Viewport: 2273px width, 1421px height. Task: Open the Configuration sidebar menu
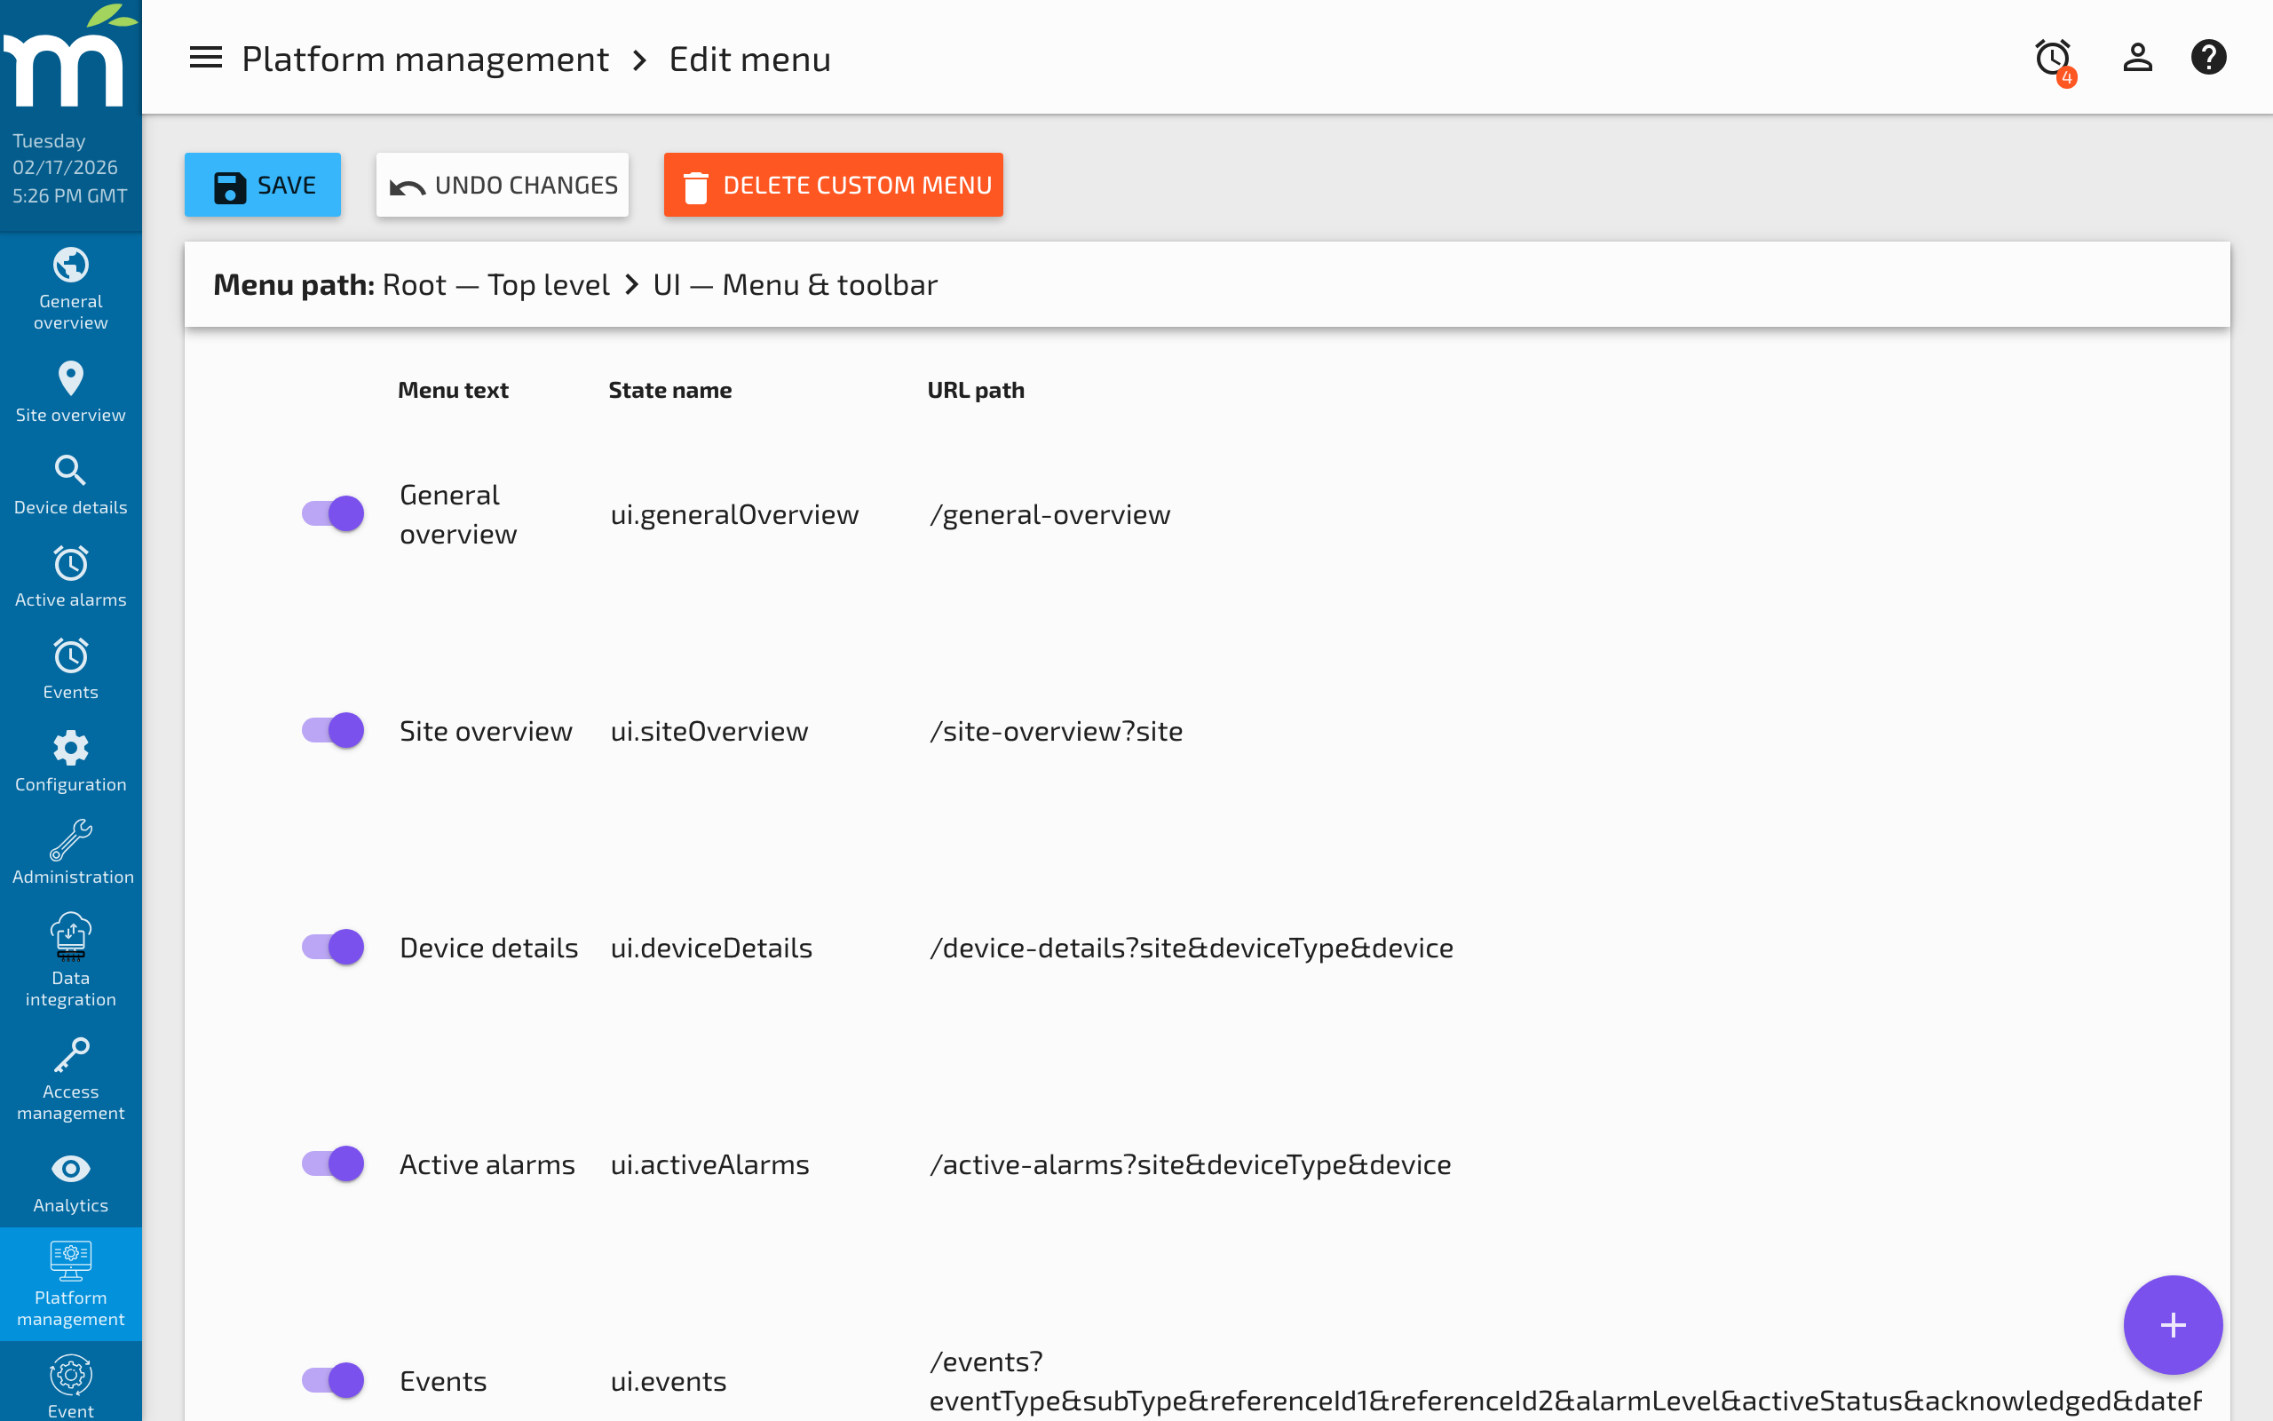(70, 761)
